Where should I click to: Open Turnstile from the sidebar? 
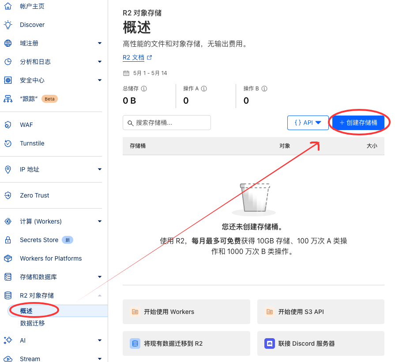32,143
